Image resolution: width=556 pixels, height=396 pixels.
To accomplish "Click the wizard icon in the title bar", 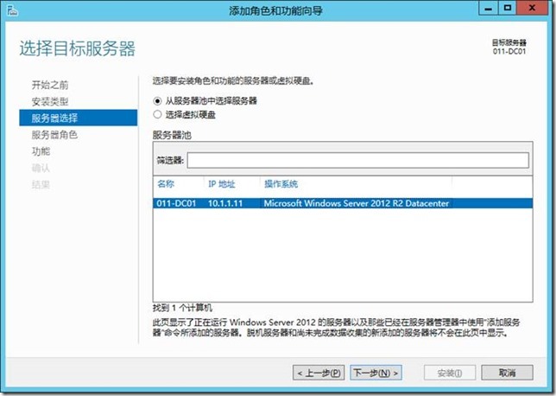I will click(12, 10).
